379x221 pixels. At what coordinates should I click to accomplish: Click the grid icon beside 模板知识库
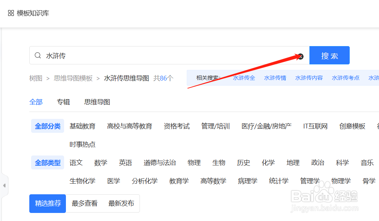[x=10, y=12]
